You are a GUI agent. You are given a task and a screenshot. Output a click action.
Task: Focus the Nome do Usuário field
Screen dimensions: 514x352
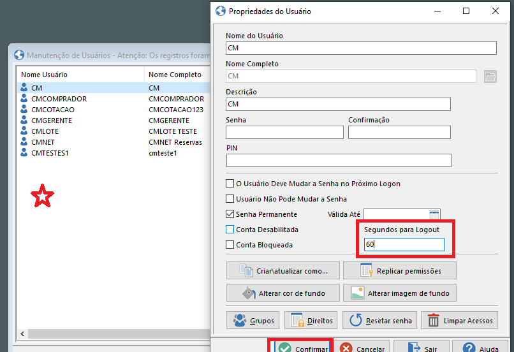click(x=361, y=48)
